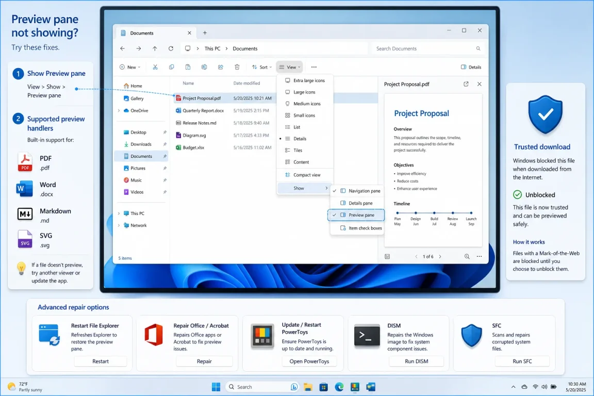Select Large icons from View menu

pos(305,92)
